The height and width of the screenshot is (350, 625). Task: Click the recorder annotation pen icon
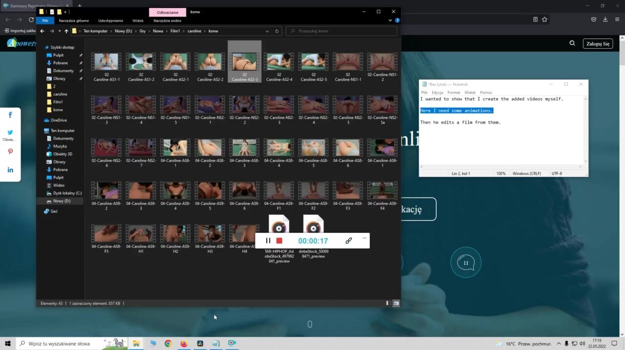(349, 241)
